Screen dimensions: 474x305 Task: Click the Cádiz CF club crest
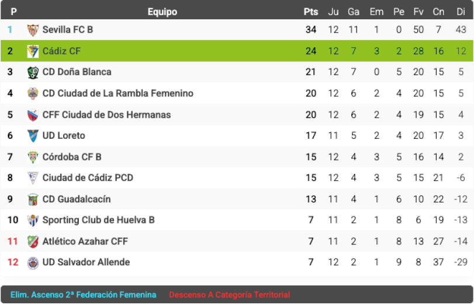(x=33, y=51)
